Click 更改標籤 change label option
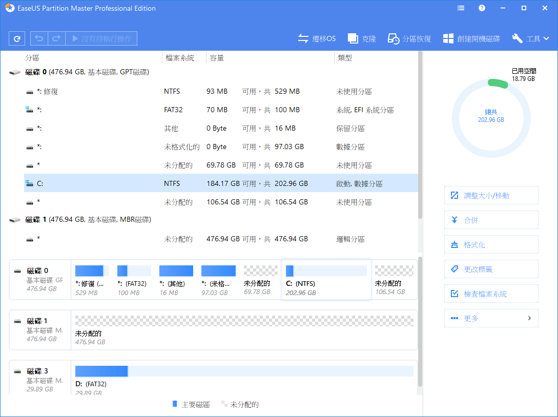Screen dimensions: 558x417 tap(491, 269)
